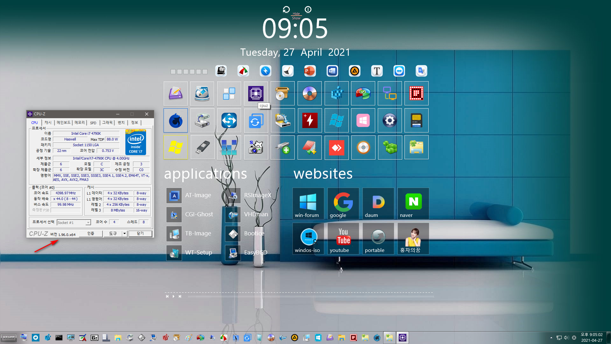Switch to the 메인보드 tab in CPU-Z
This screenshot has width=611, height=344.
(x=64, y=123)
